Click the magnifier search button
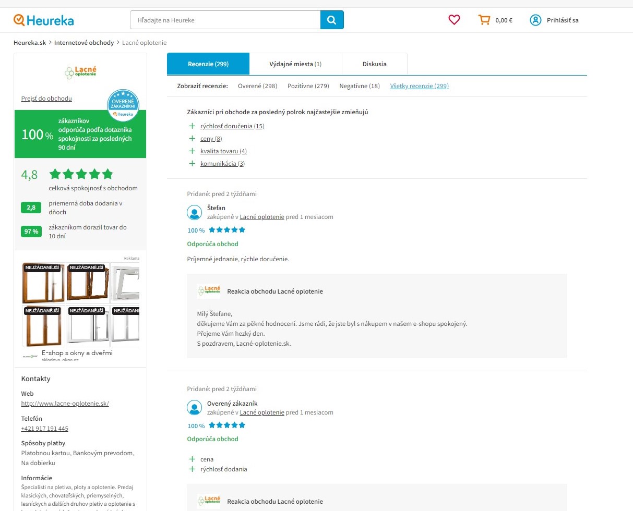 pyautogui.click(x=332, y=20)
